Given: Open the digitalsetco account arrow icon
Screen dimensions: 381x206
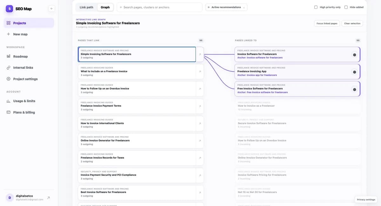Looking at the screenshot, I should click(x=48, y=198).
